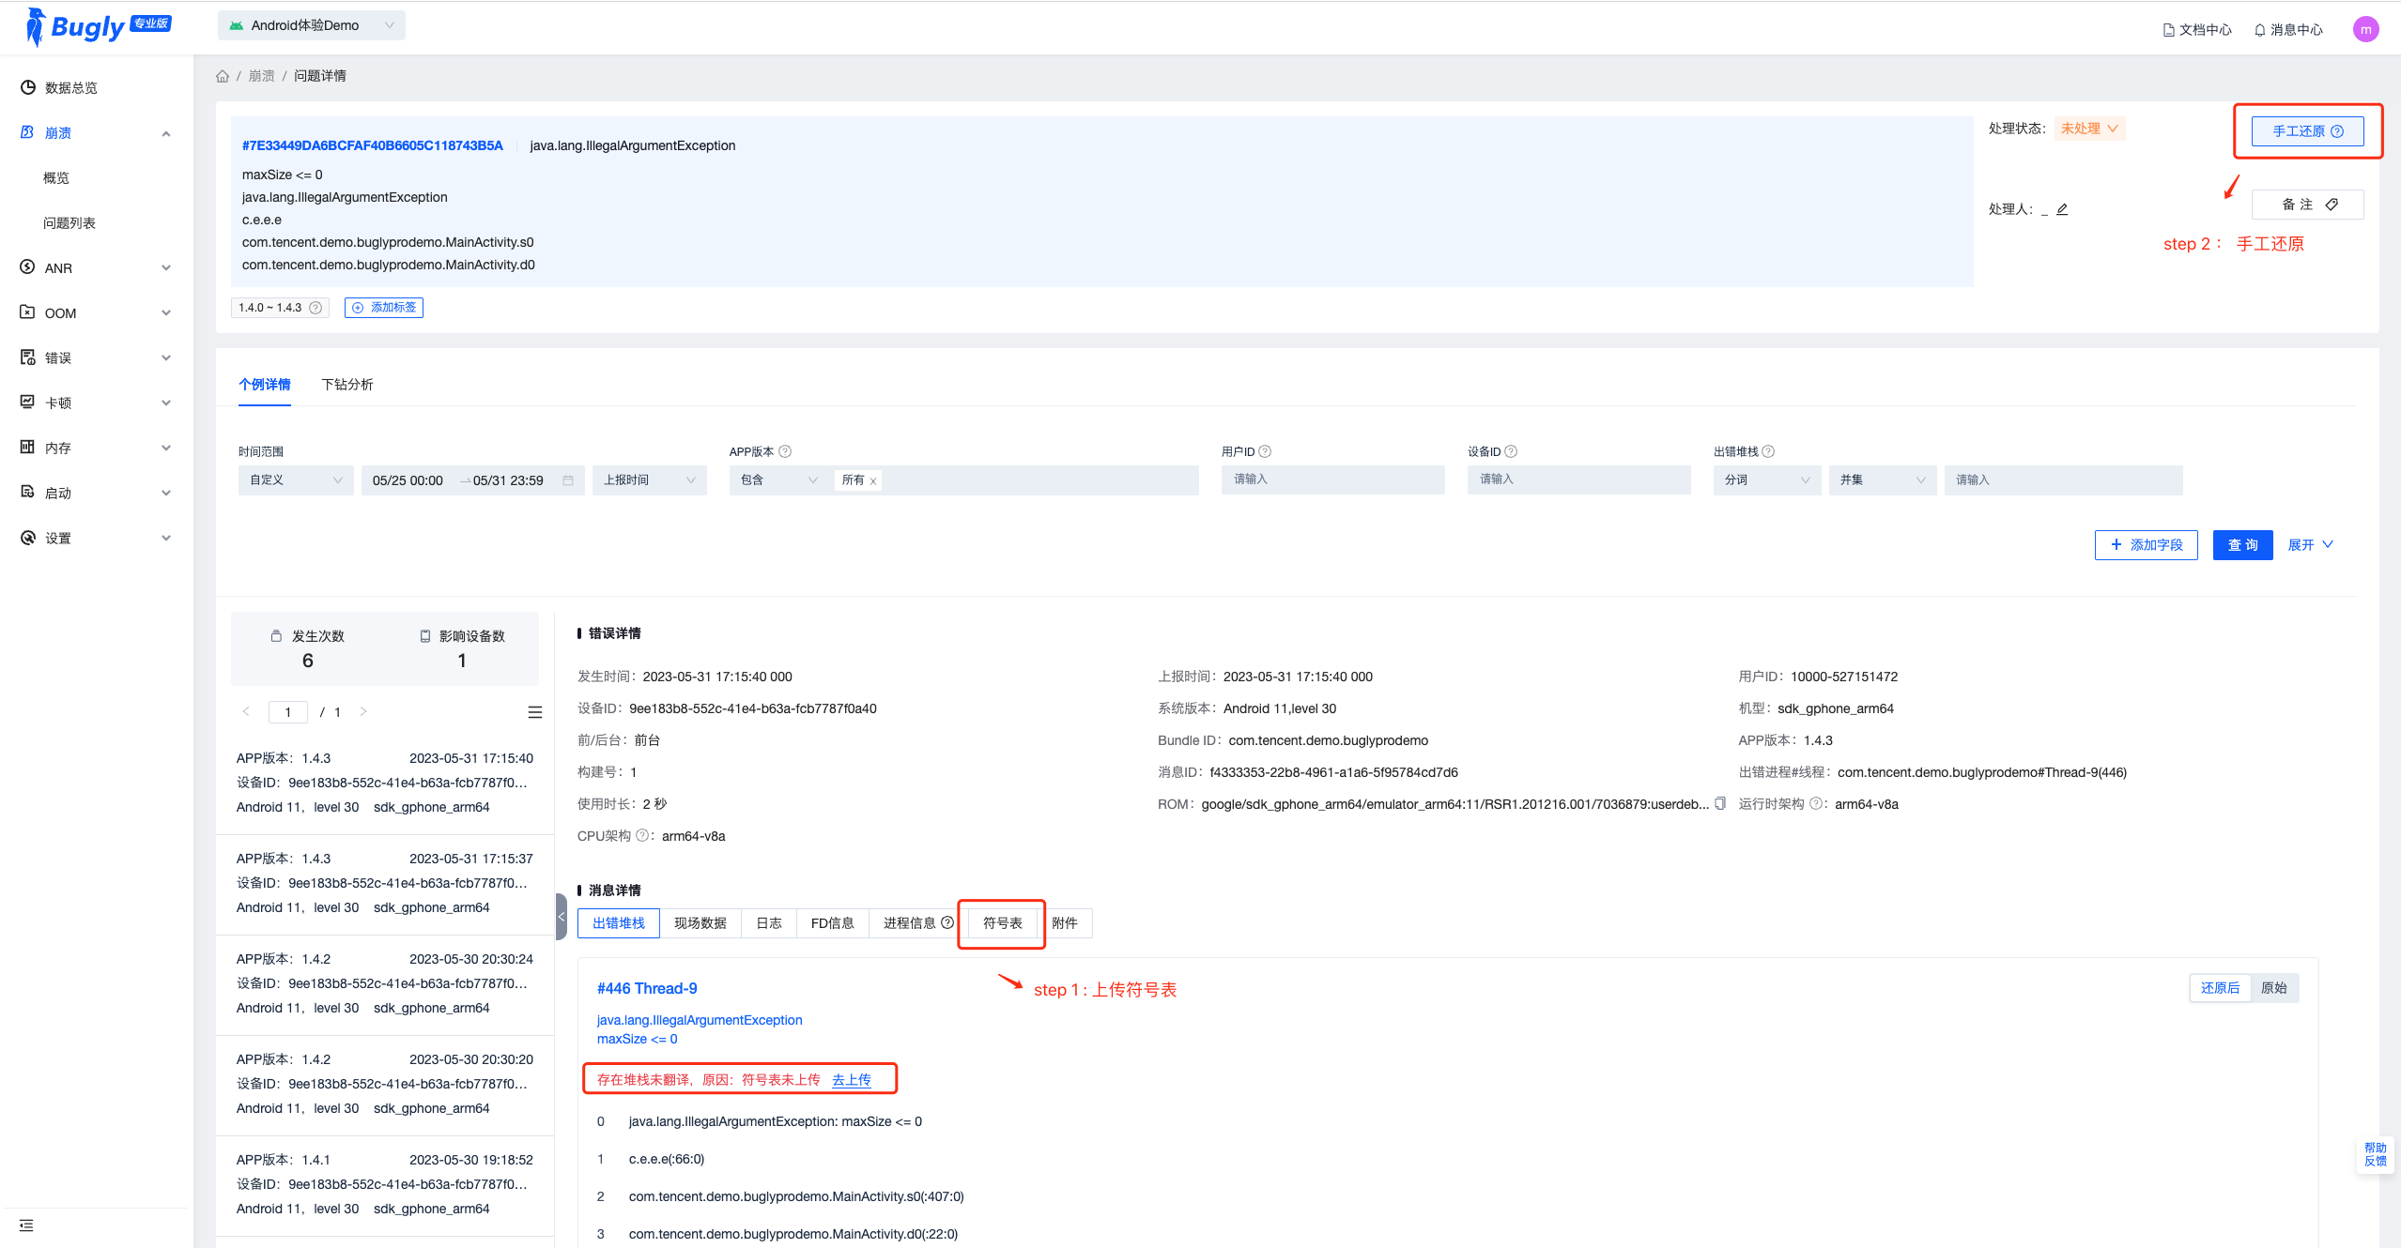Image resolution: width=2401 pixels, height=1248 pixels.
Task: Click the help icon next to APP版本
Action: point(785,451)
